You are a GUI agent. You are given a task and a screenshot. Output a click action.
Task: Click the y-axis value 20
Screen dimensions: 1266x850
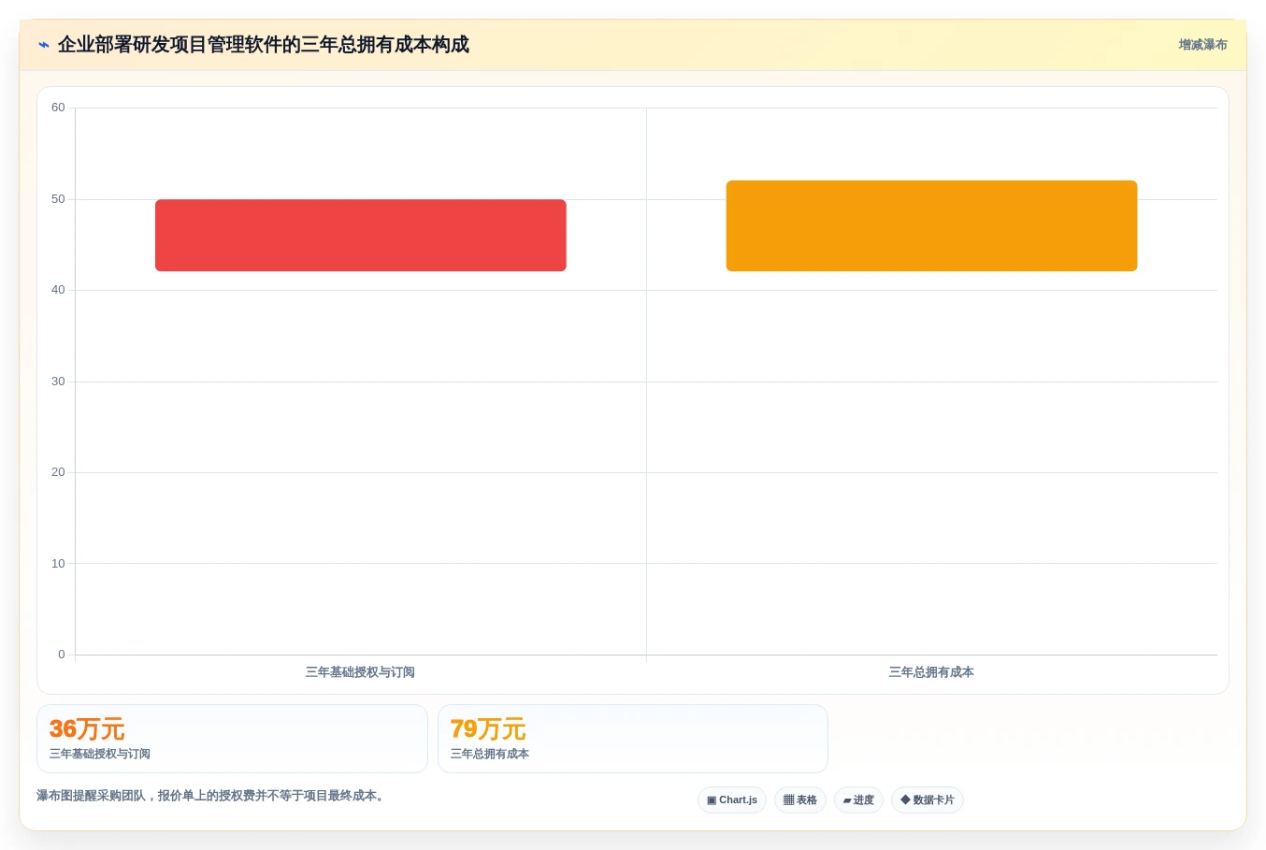point(58,472)
